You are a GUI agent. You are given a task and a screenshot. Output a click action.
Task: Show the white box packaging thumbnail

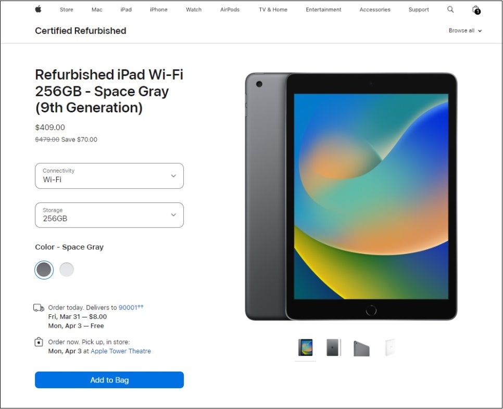click(389, 348)
